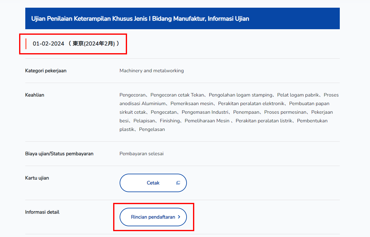Click the open-in-new-window icon on Cetak
Image resolution: width=370 pixels, height=237 pixels.
tap(178, 183)
